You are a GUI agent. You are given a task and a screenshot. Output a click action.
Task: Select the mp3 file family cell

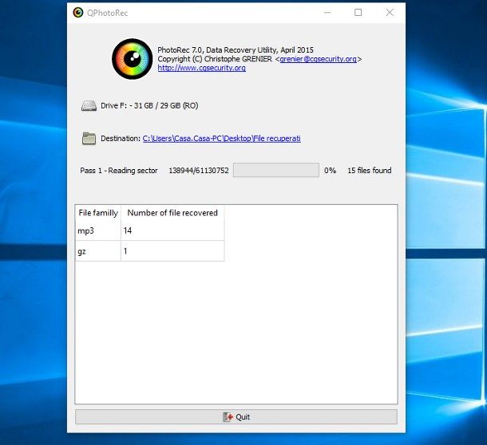[x=98, y=230]
